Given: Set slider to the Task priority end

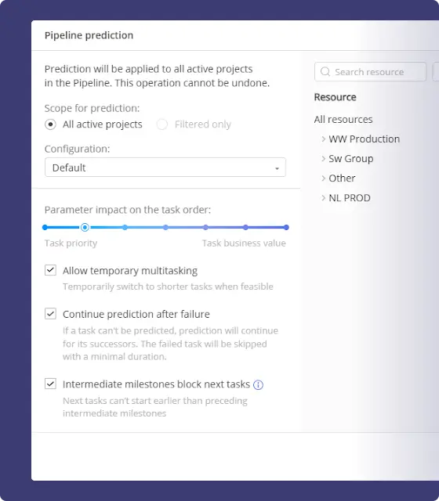Looking at the screenshot, I should (45, 227).
